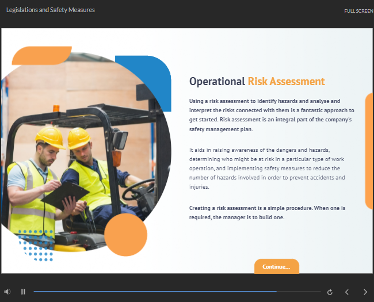Click the large orange circle below photo
The height and width of the screenshot is (302, 374).
(x=125, y=234)
